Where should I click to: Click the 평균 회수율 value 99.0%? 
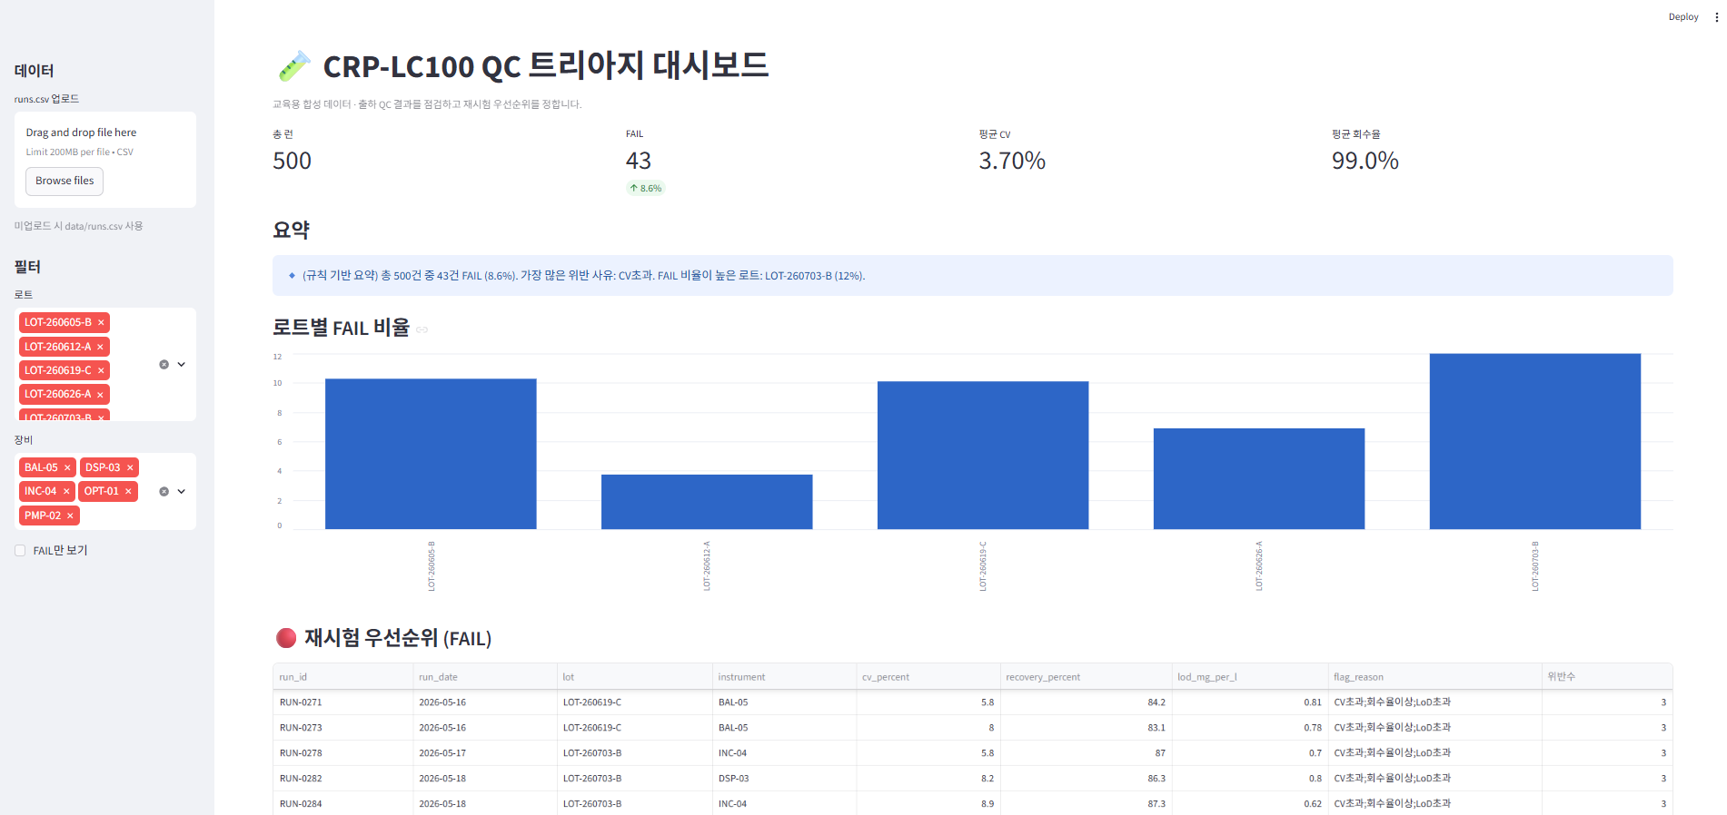pyautogui.click(x=1365, y=161)
